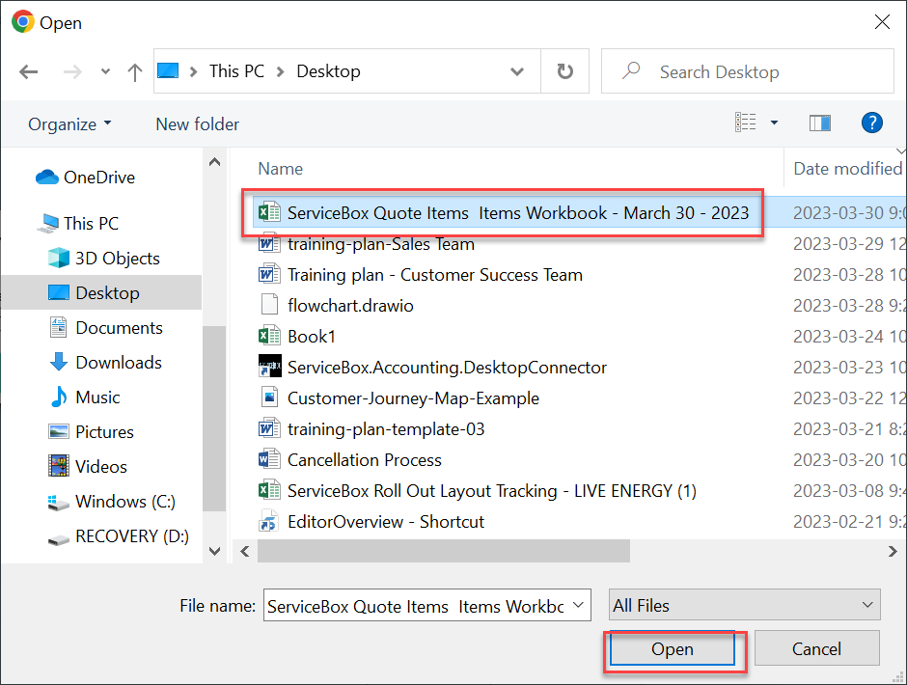Open Downloads in the sidebar
Image resolution: width=907 pixels, height=685 pixels.
click(x=105, y=362)
